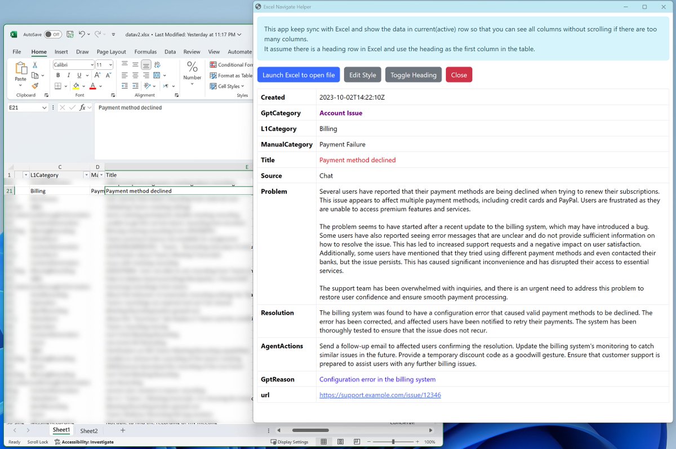Click the Decrease Font Size icon
The height and width of the screenshot is (449, 676).
pos(108,75)
